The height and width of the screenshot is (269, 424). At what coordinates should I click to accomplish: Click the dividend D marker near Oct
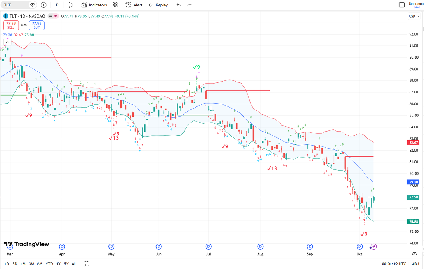pyautogui.click(x=359, y=246)
